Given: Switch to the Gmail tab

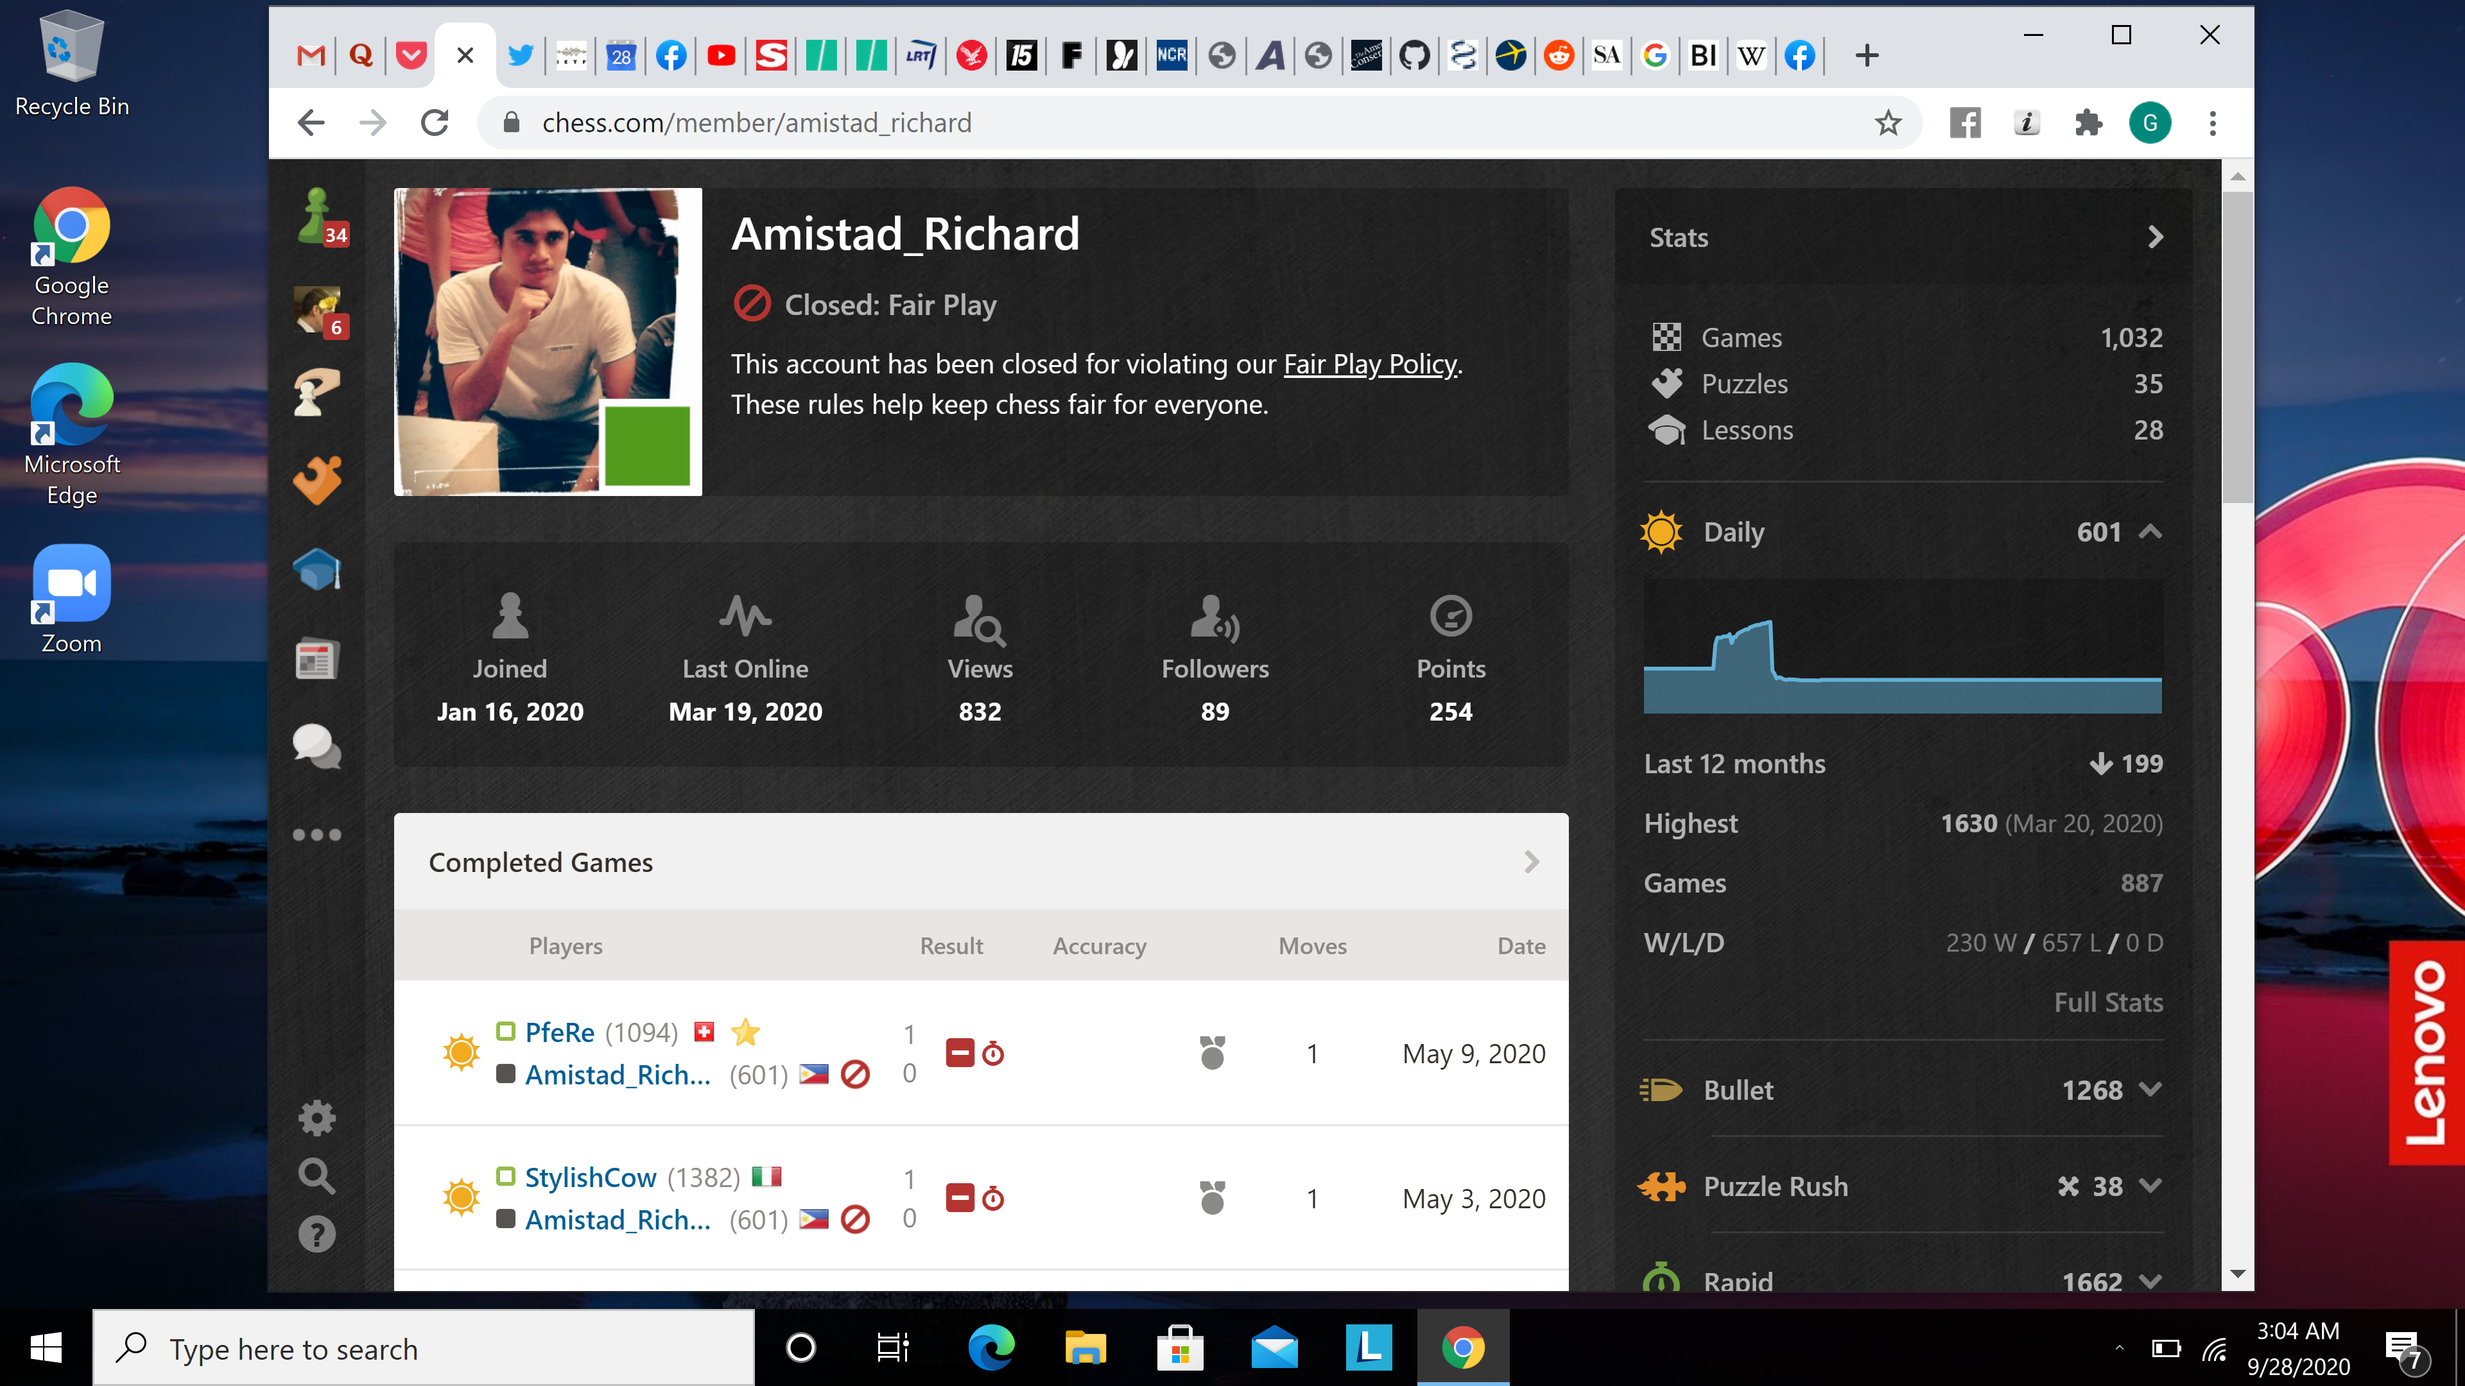Looking at the screenshot, I should tap(311, 55).
